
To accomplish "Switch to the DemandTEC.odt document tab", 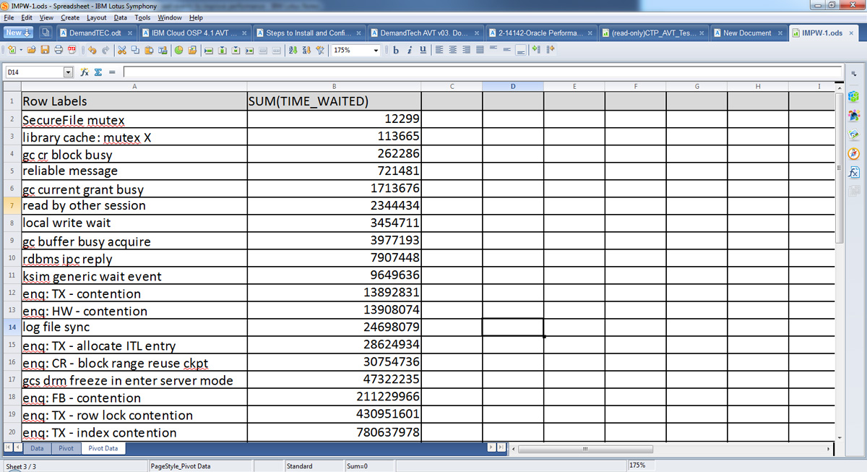I will (x=95, y=33).
